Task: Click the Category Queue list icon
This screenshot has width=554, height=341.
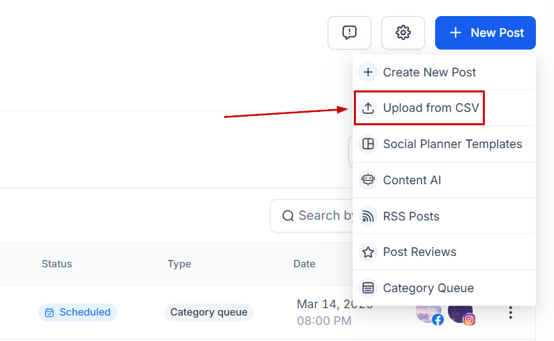Action: tap(368, 288)
